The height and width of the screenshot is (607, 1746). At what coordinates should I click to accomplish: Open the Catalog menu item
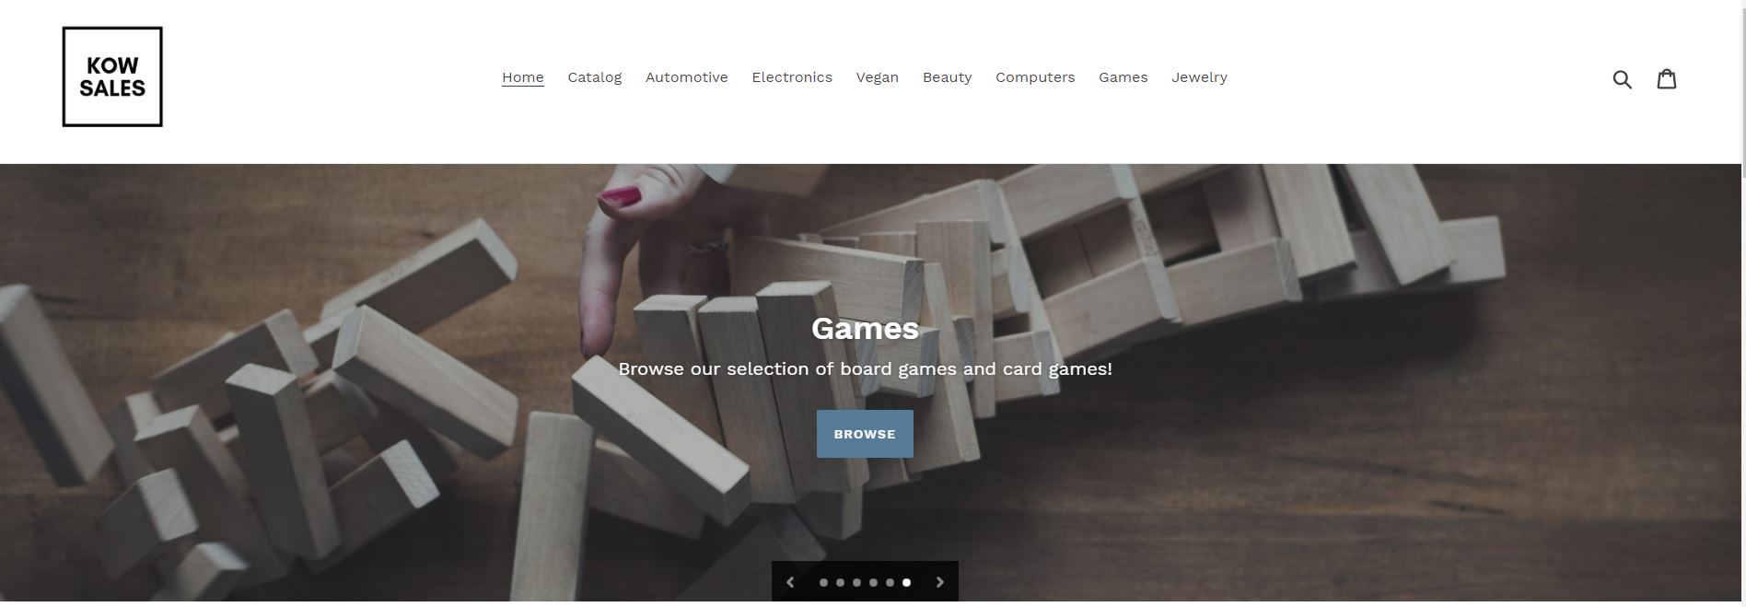594,77
